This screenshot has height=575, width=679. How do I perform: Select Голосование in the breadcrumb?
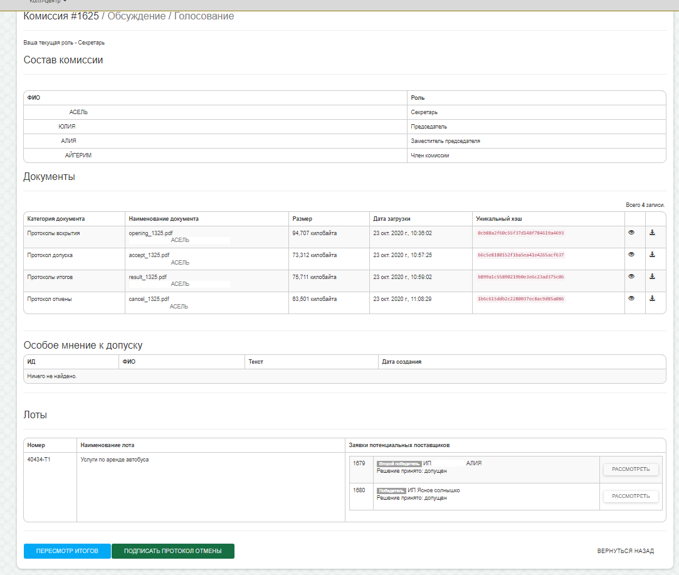click(x=204, y=16)
